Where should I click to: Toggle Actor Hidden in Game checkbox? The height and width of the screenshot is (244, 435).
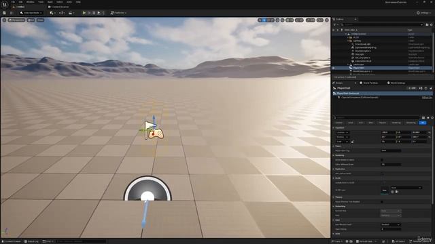coord(382,160)
